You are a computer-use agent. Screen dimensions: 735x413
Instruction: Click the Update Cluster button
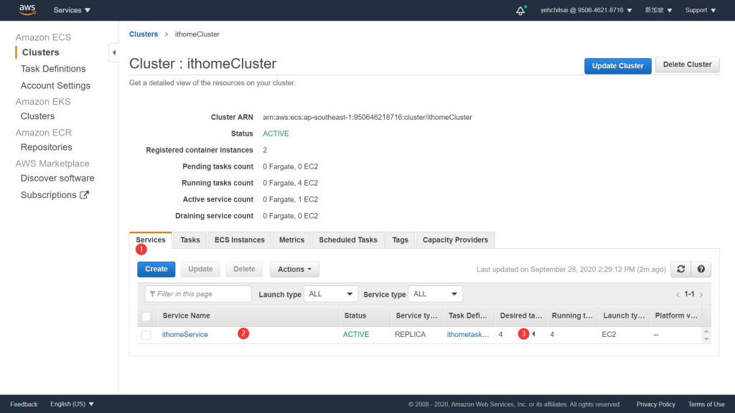(617, 65)
